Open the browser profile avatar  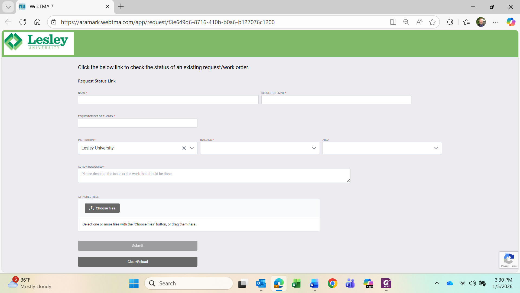pyautogui.click(x=481, y=22)
